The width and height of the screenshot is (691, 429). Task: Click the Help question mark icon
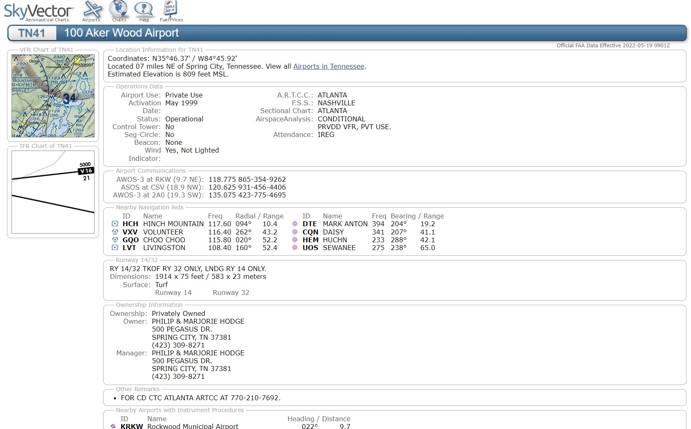point(144,10)
